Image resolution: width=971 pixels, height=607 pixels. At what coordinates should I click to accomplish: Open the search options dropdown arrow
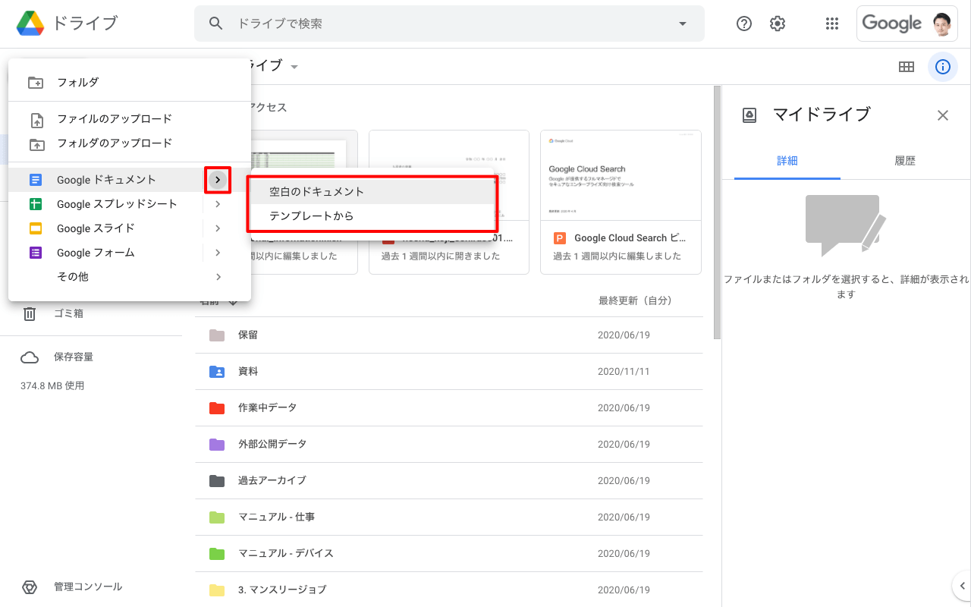683,24
